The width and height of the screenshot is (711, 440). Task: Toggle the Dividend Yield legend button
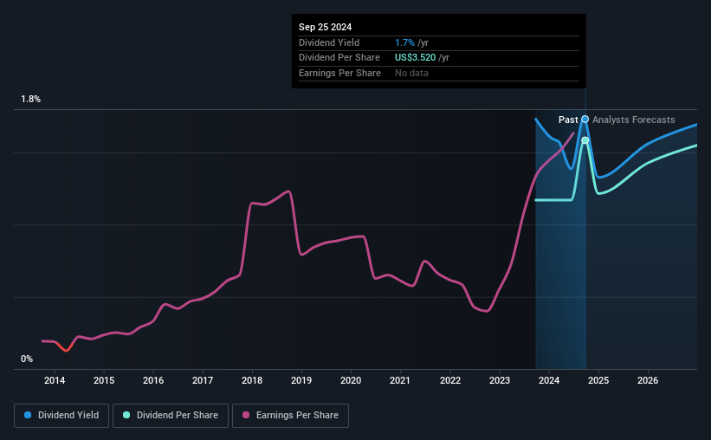[61, 416]
